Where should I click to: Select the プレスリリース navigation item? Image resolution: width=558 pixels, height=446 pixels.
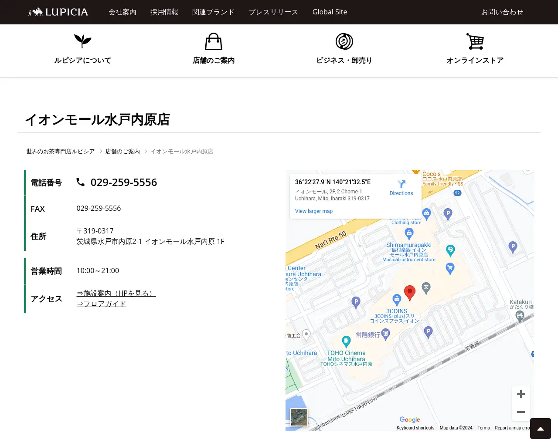(273, 12)
